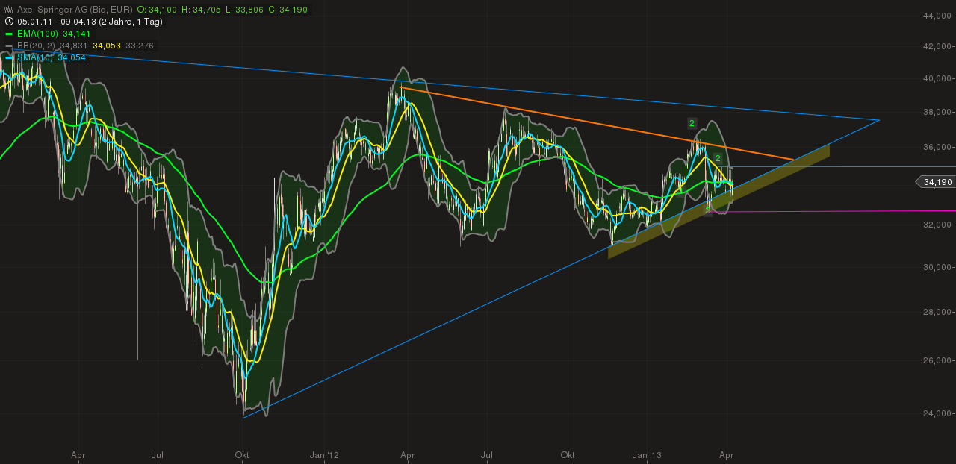Image resolution: width=956 pixels, height=464 pixels.
Task: Click the green EMA(100) line icon
Action: (x=8, y=34)
